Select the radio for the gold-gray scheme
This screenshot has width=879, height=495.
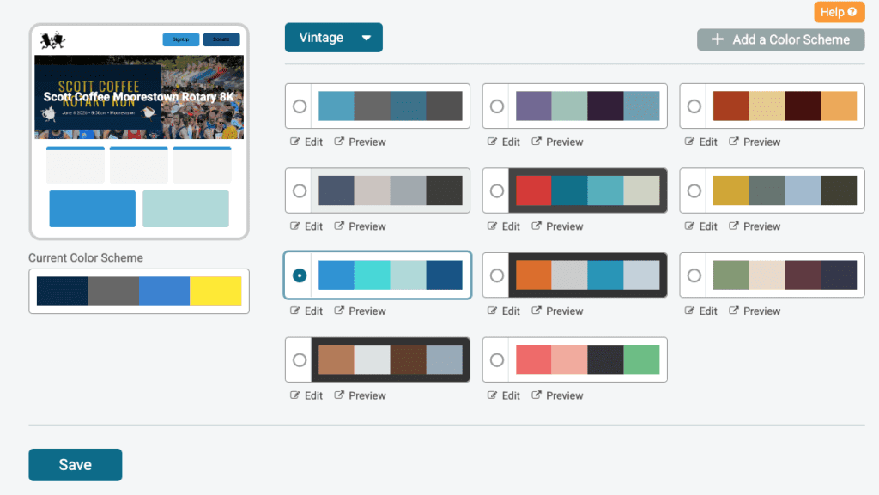[694, 190]
